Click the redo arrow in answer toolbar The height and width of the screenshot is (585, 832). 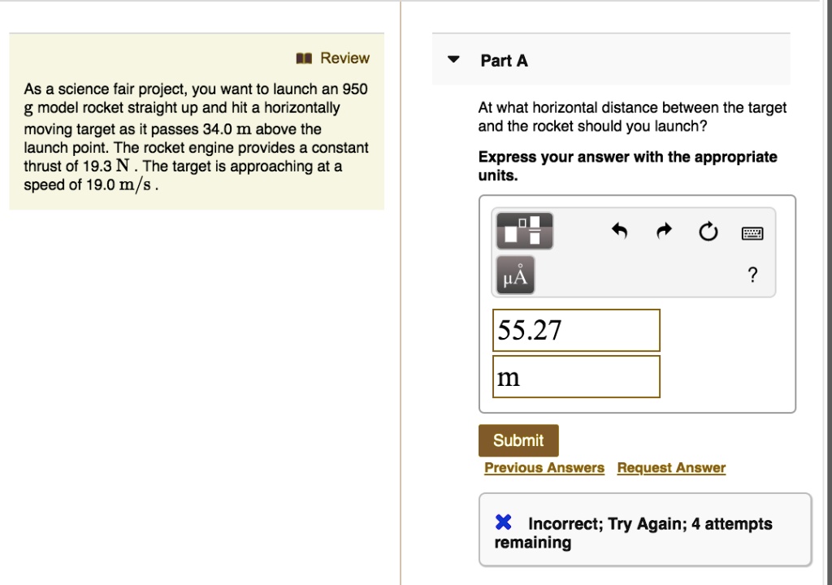(x=663, y=233)
